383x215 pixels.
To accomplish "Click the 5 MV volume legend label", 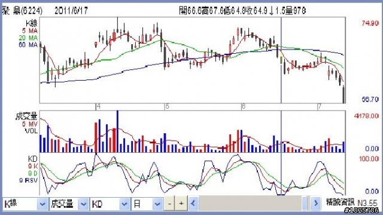I will tap(30, 124).
